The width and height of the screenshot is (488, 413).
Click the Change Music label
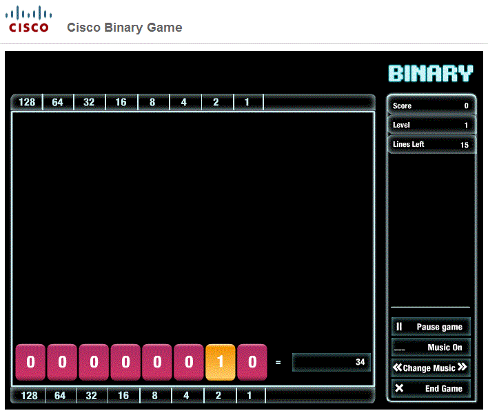429,368
